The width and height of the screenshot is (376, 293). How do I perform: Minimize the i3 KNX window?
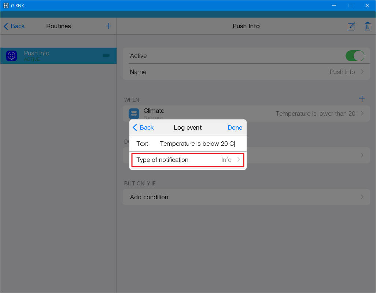[334, 5]
